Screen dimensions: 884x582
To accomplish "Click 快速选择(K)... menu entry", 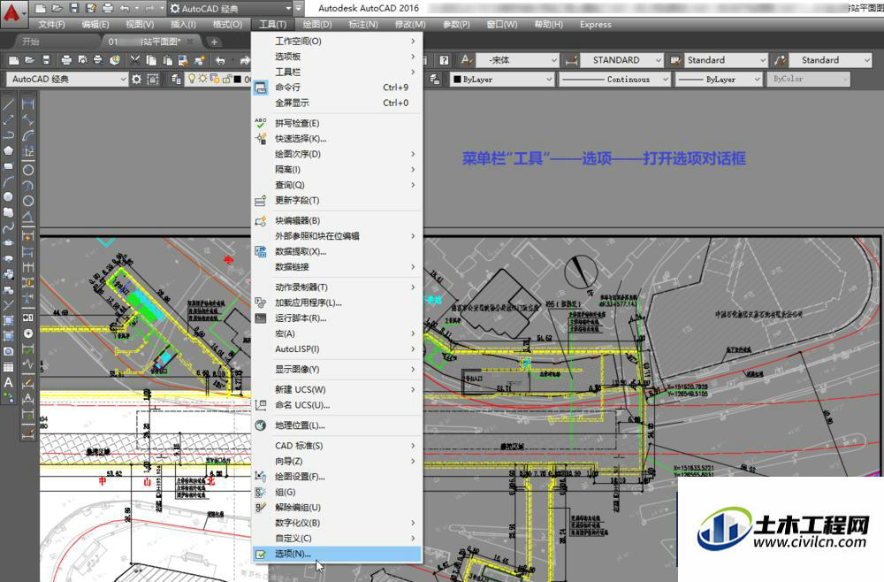I will point(337,139).
